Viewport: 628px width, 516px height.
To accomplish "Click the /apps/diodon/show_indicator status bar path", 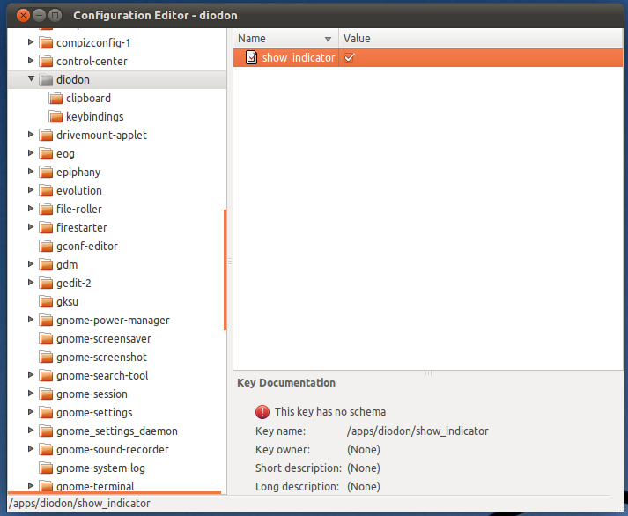I will pyautogui.click(x=79, y=503).
